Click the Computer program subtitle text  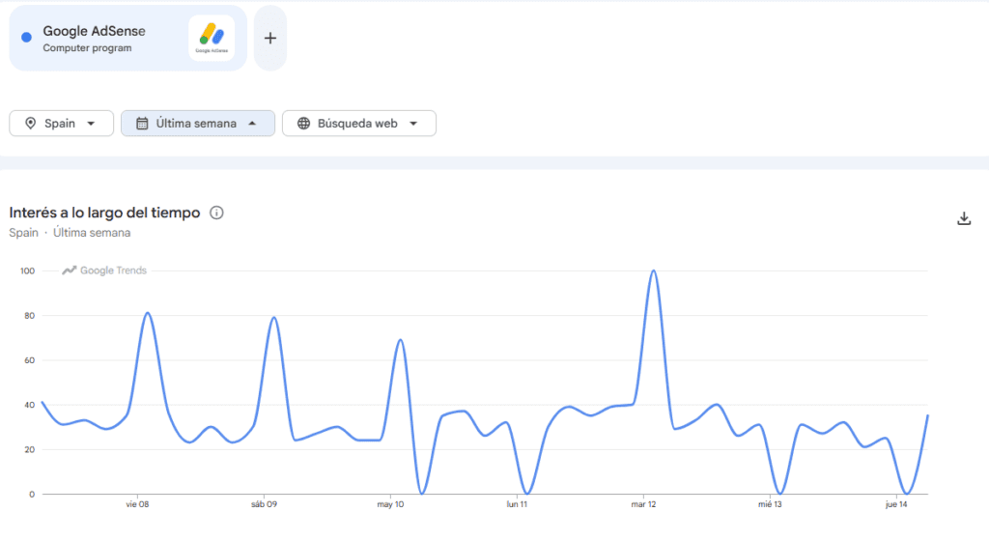87,48
